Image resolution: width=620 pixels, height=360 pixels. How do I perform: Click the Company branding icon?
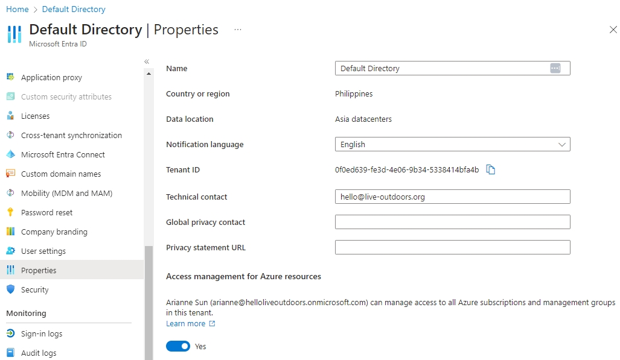pyautogui.click(x=10, y=232)
